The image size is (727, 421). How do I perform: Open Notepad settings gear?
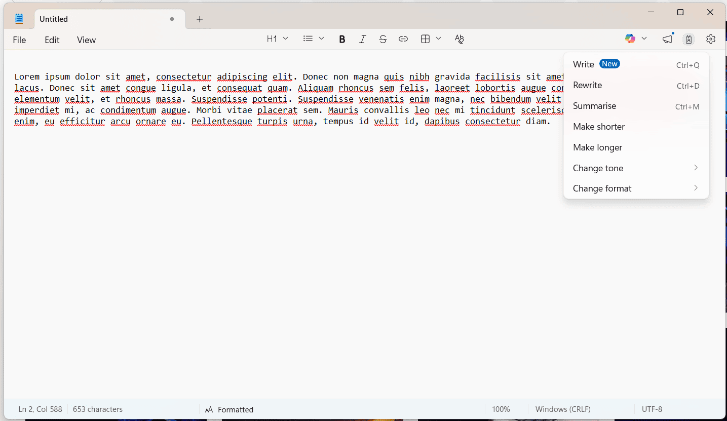tap(710, 39)
